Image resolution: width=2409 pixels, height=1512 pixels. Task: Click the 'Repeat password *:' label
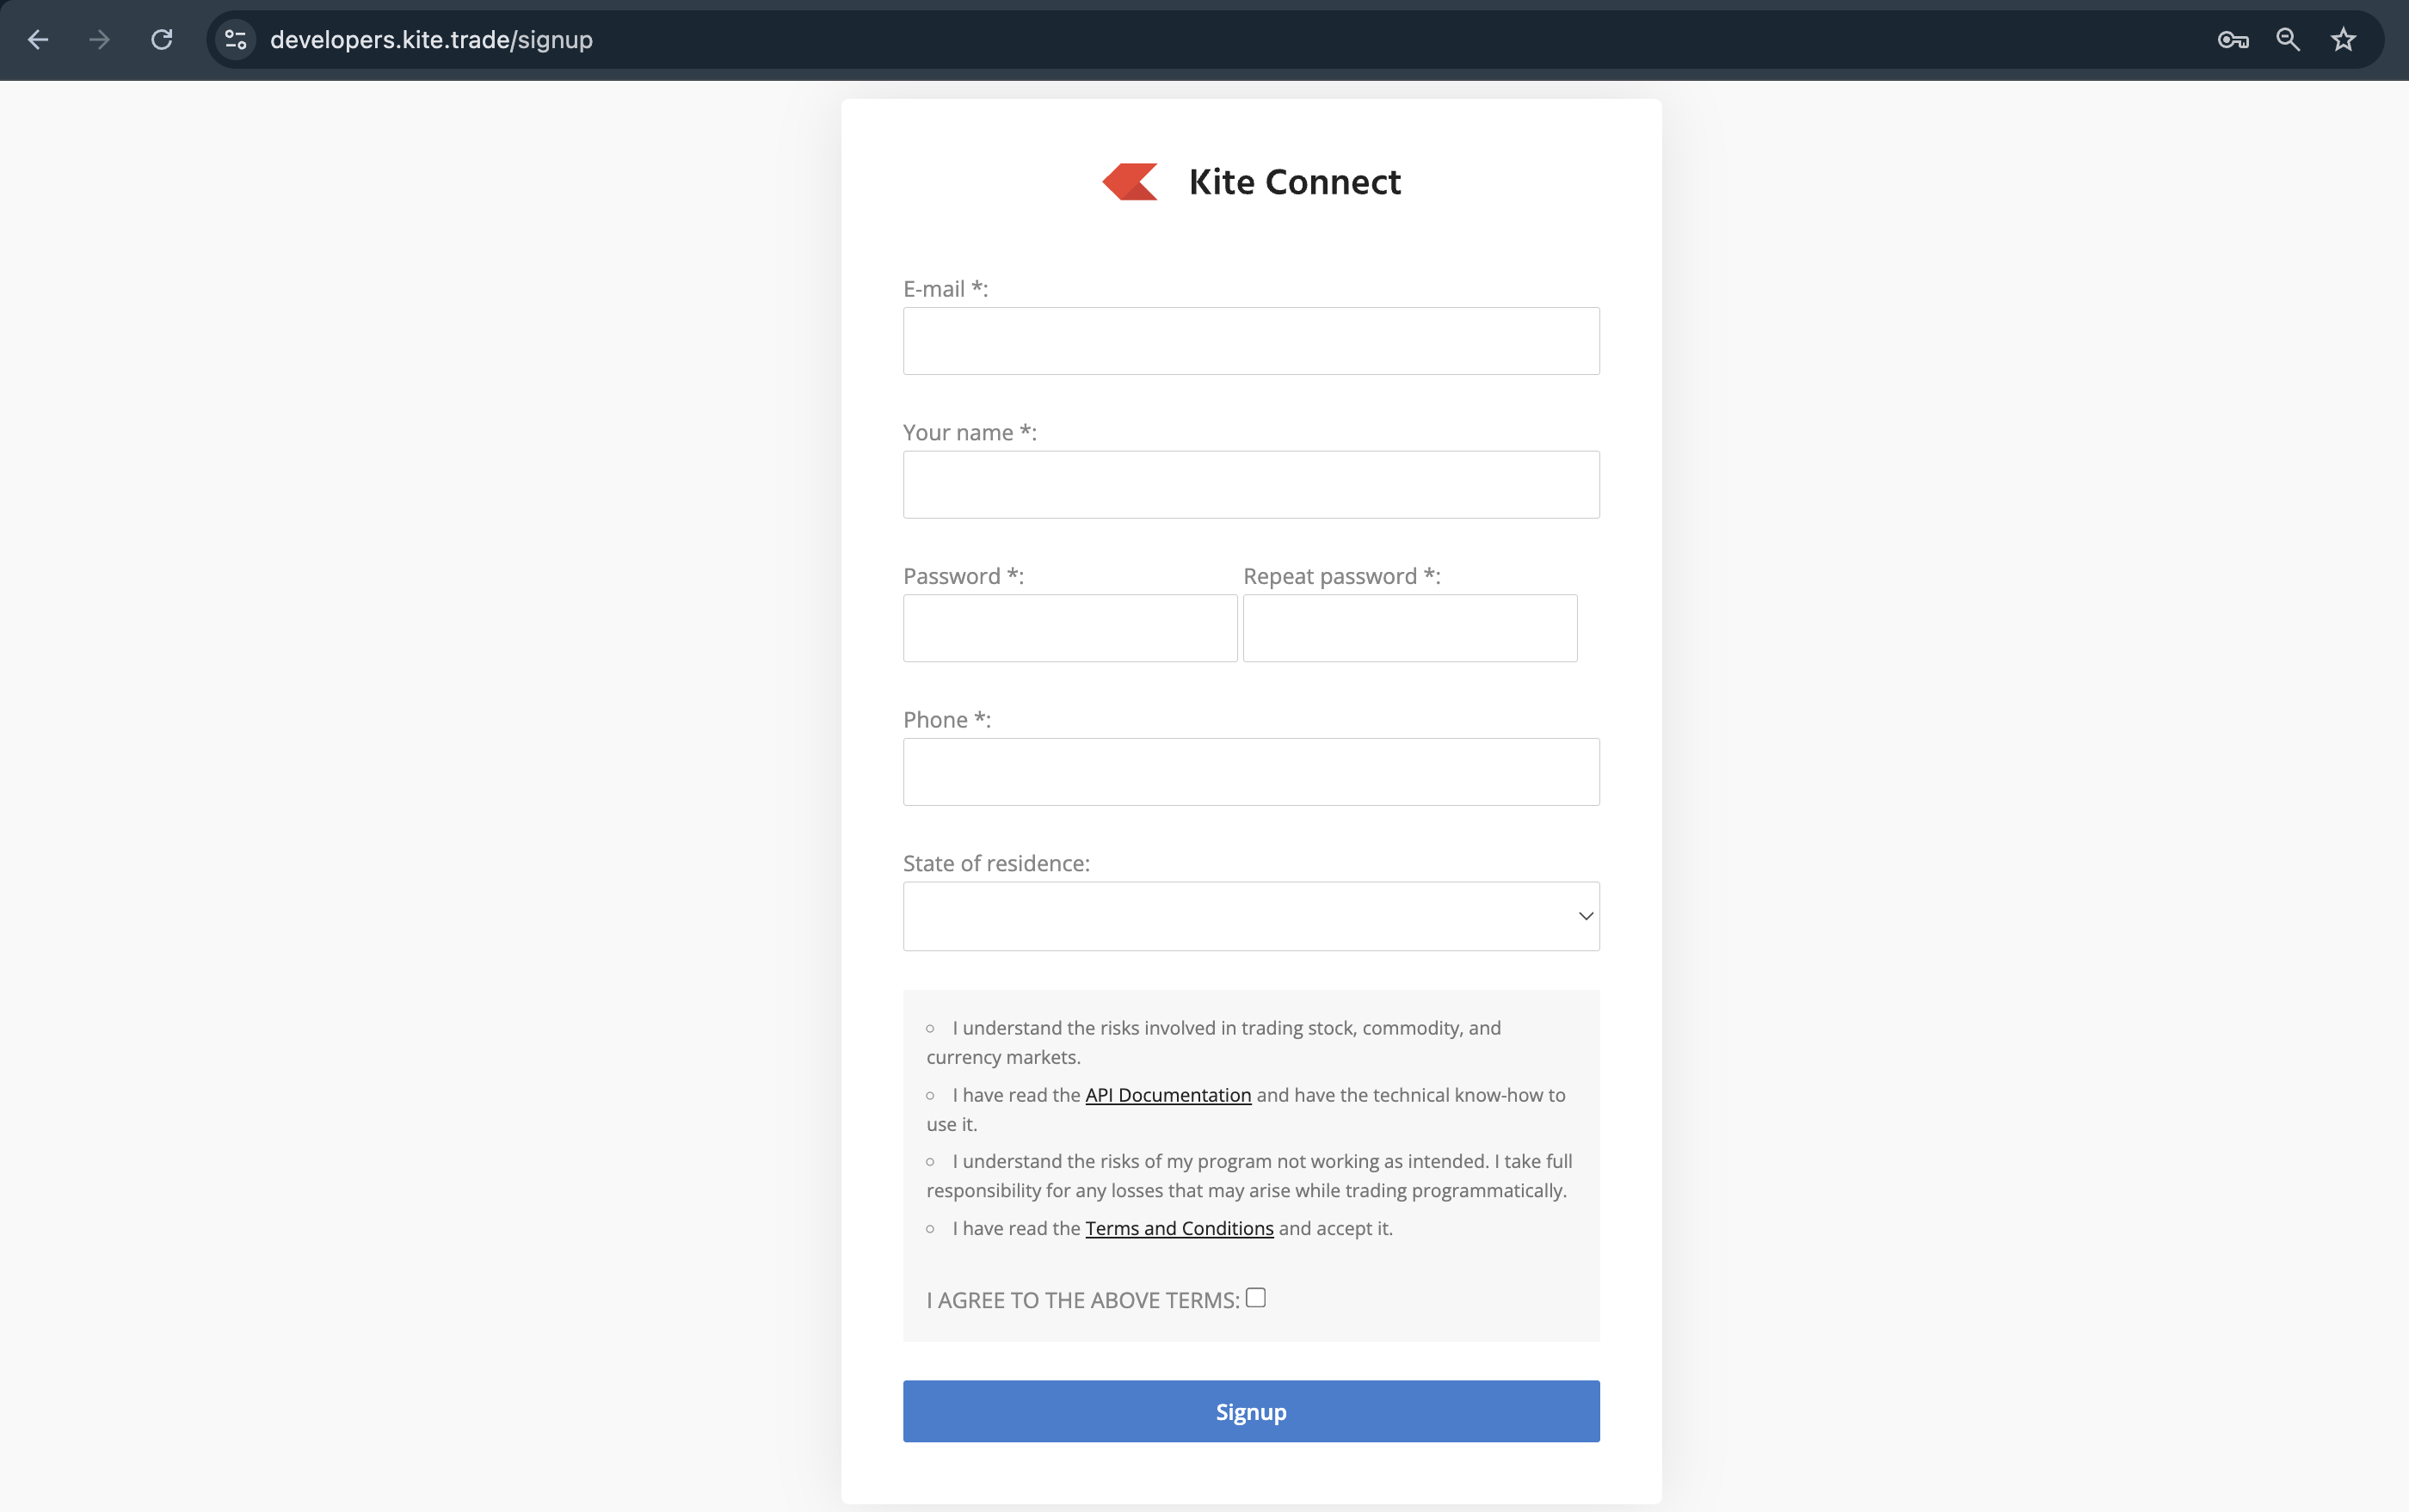pyautogui.click(x=1341, y=576)
